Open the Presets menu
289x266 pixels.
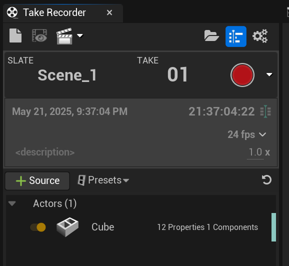click(103, 180)
